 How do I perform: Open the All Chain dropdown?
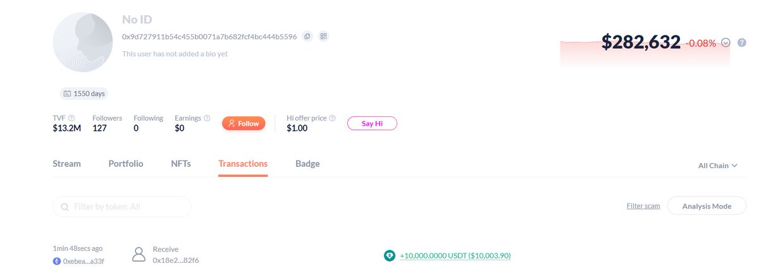coord(718,166)
